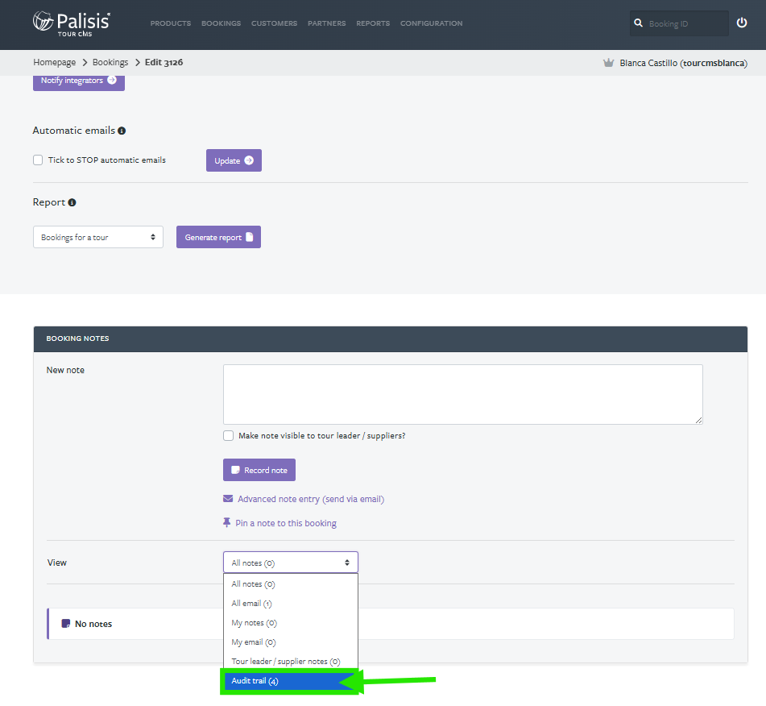Image resolution: width=766 pixels, height=706 pixels.
Task: Click the search magnifier icon
Action: pos(638,23)
